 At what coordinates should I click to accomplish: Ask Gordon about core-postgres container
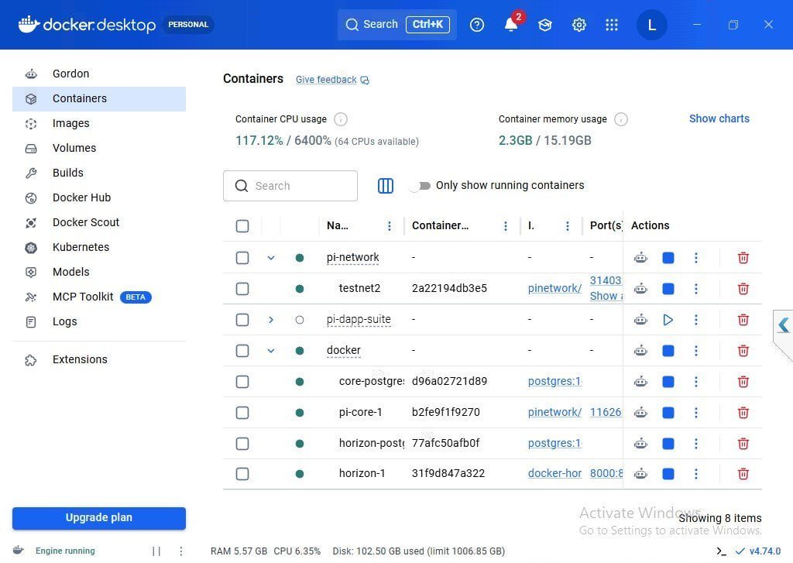coord(640,382)
